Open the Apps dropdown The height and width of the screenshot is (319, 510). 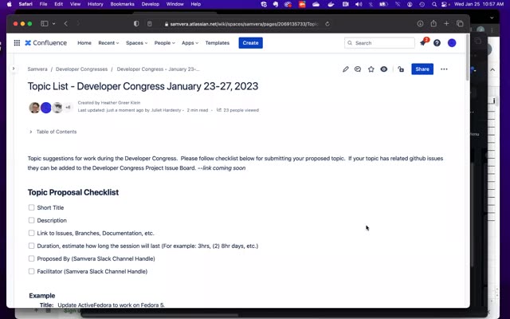190,43
